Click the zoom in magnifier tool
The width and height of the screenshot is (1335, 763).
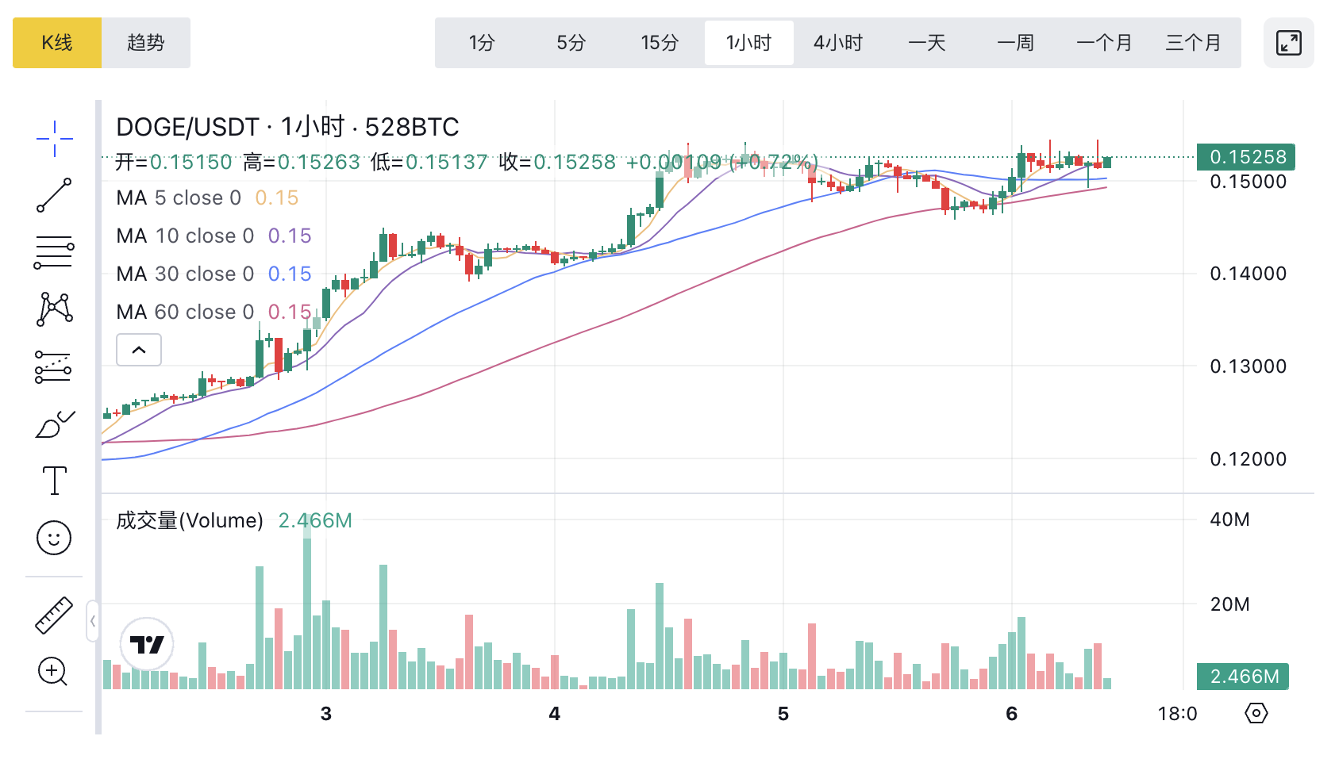tap(54, 672)
